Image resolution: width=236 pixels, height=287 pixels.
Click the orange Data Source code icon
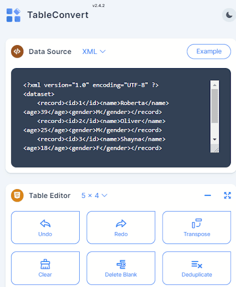[x=17, y=52]
